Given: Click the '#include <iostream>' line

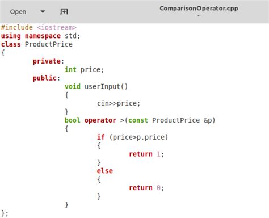Looking at the screenshot, I should tap(39, 27).
